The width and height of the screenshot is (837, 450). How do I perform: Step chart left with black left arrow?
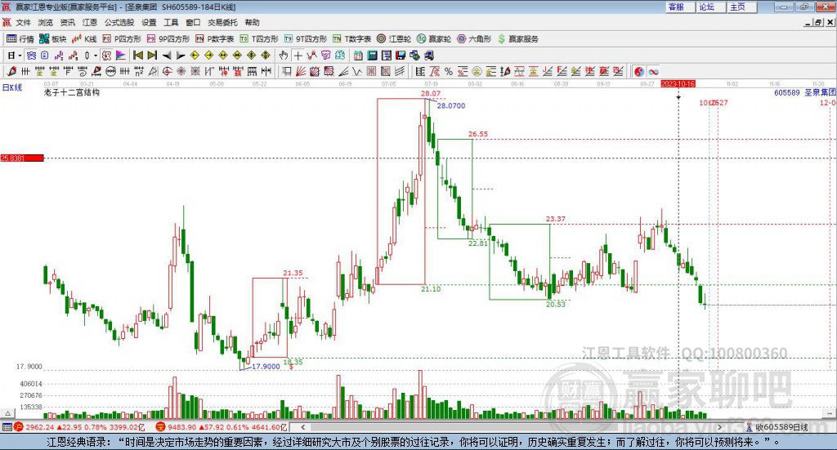click(167, 56)
